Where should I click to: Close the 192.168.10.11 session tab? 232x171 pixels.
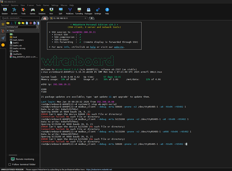pos(86,18)
